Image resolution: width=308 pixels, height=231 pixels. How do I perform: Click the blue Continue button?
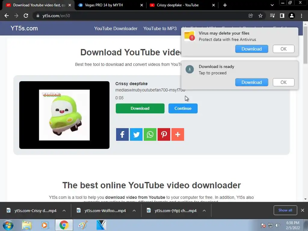click(x=183, y=108)
